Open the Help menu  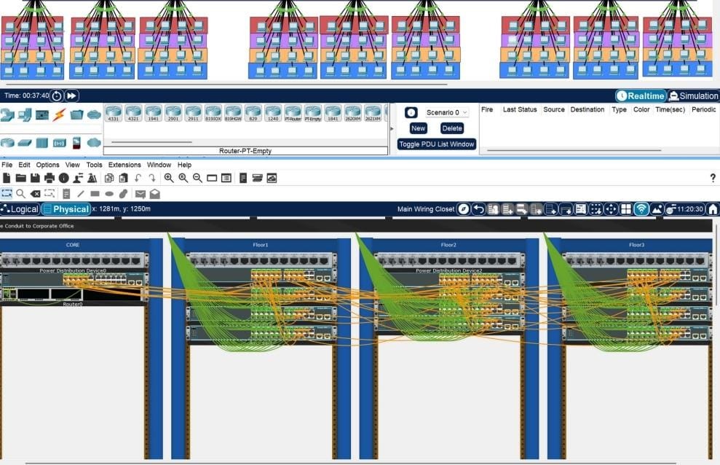click(184, 165)
